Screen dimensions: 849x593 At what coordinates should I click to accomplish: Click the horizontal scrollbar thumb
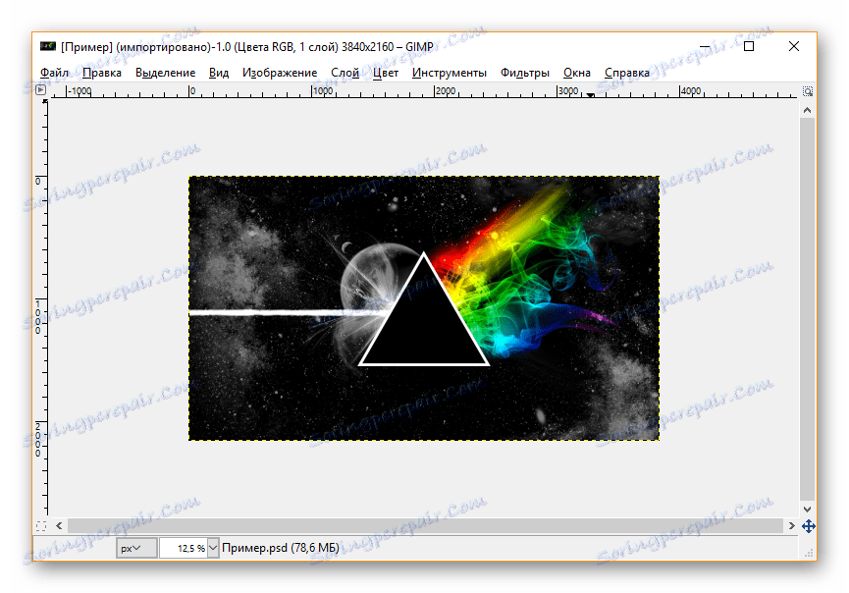[425, 526]
